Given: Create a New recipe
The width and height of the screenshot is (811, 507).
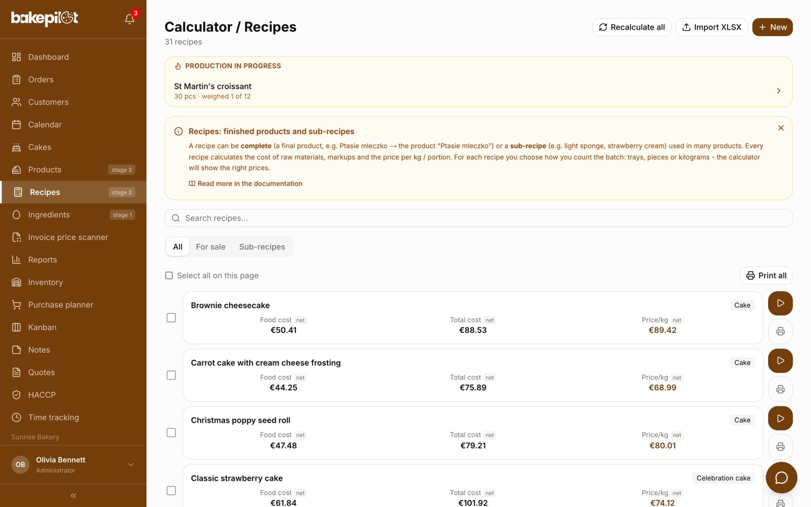Looking at the screenshot, I should 772,27.
